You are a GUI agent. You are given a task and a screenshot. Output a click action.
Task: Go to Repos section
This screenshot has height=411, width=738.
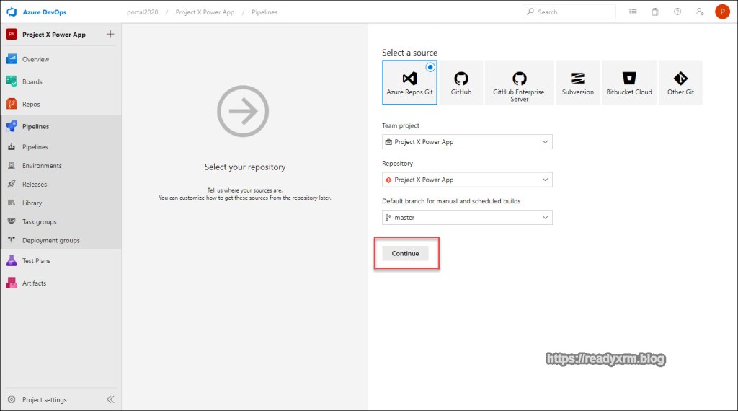[x=31, y=104]
